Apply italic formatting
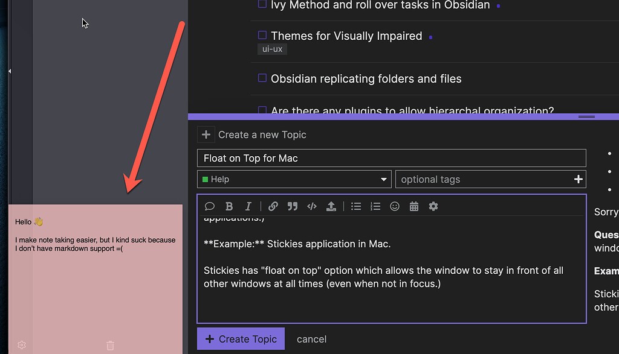This screenshot has width=619, height=354. click(x=248, y=206)
